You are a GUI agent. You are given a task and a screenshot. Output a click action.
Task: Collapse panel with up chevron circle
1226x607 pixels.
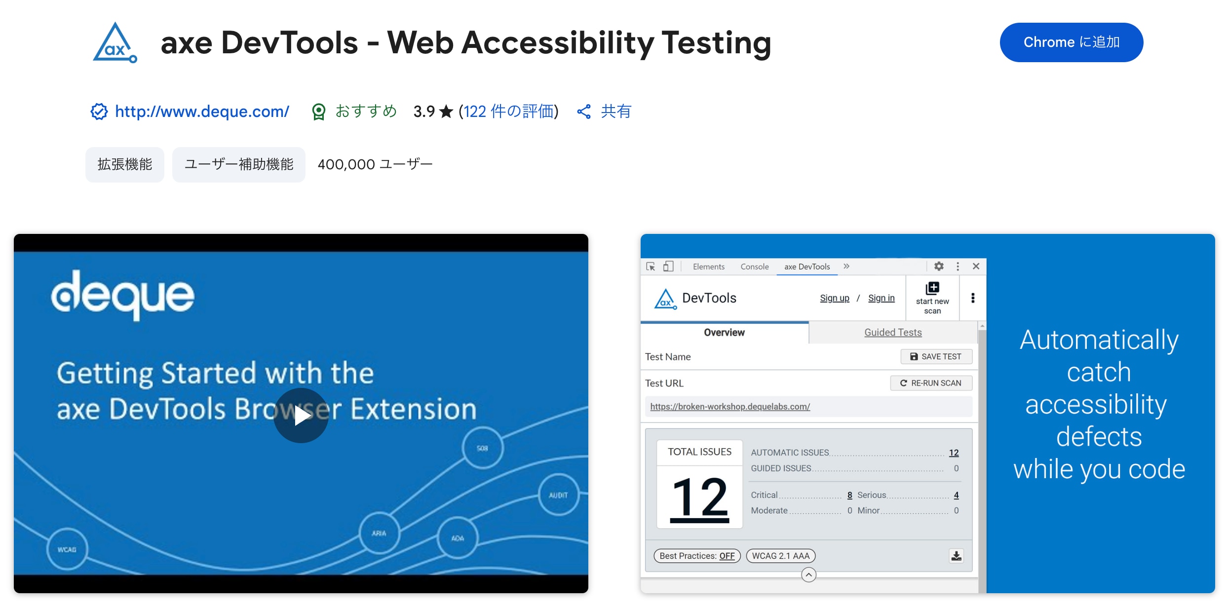[x=808, y=575]
